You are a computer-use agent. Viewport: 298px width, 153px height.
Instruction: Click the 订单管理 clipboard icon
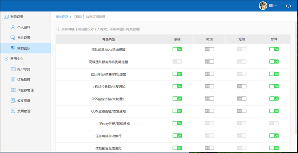pyautogui.click(x=13, y=80)
